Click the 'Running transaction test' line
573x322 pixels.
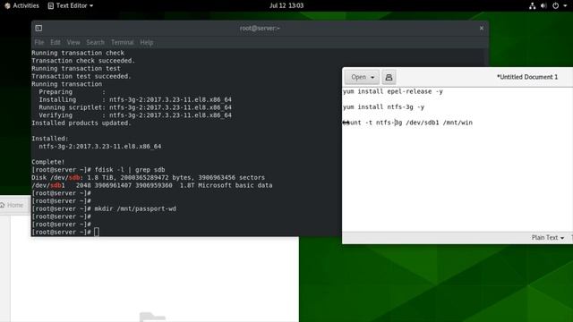pyautogui.click(x=75, y=68)
